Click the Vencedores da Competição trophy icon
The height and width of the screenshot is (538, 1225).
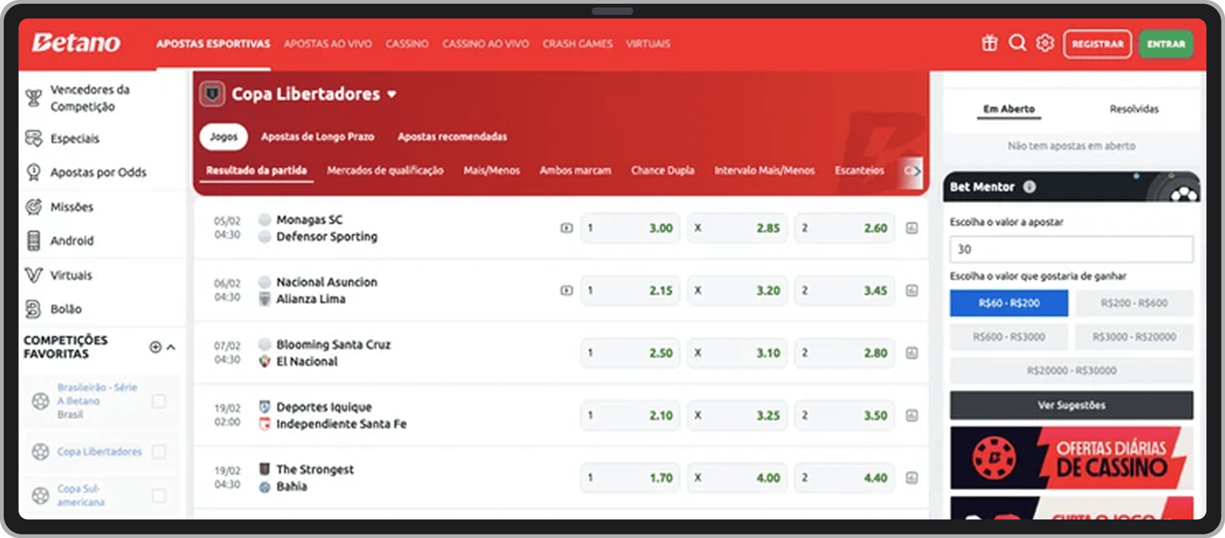[34, 98]
